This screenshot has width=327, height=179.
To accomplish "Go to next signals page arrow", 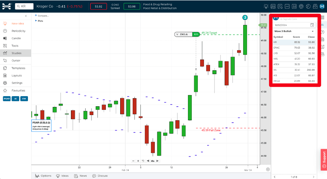I will [313, 177].
